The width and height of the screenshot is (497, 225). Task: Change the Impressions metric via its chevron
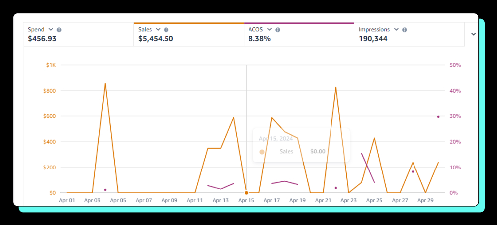pyautogui.click(x=396, y=30)
